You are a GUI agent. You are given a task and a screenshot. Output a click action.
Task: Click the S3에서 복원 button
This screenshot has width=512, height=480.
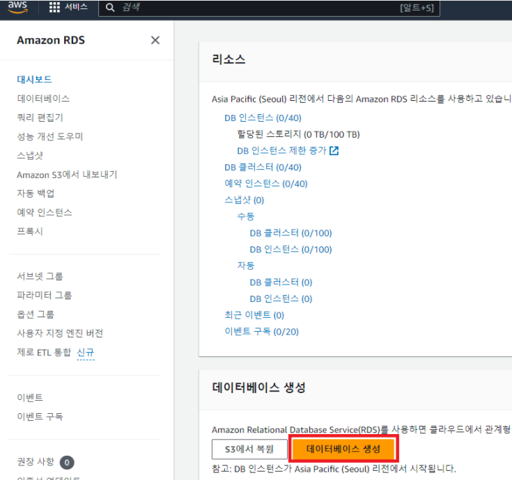249,449
